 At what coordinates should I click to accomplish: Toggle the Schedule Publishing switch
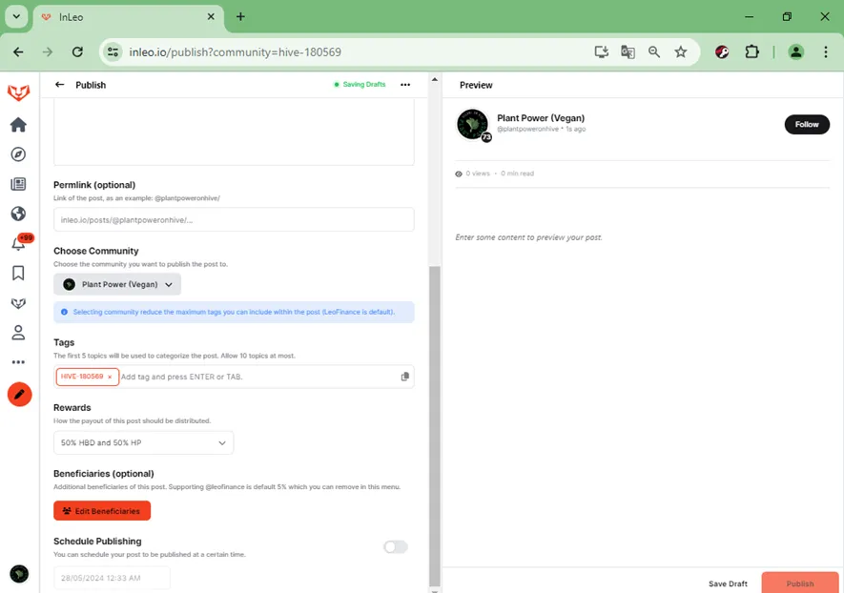click(396, 546)
